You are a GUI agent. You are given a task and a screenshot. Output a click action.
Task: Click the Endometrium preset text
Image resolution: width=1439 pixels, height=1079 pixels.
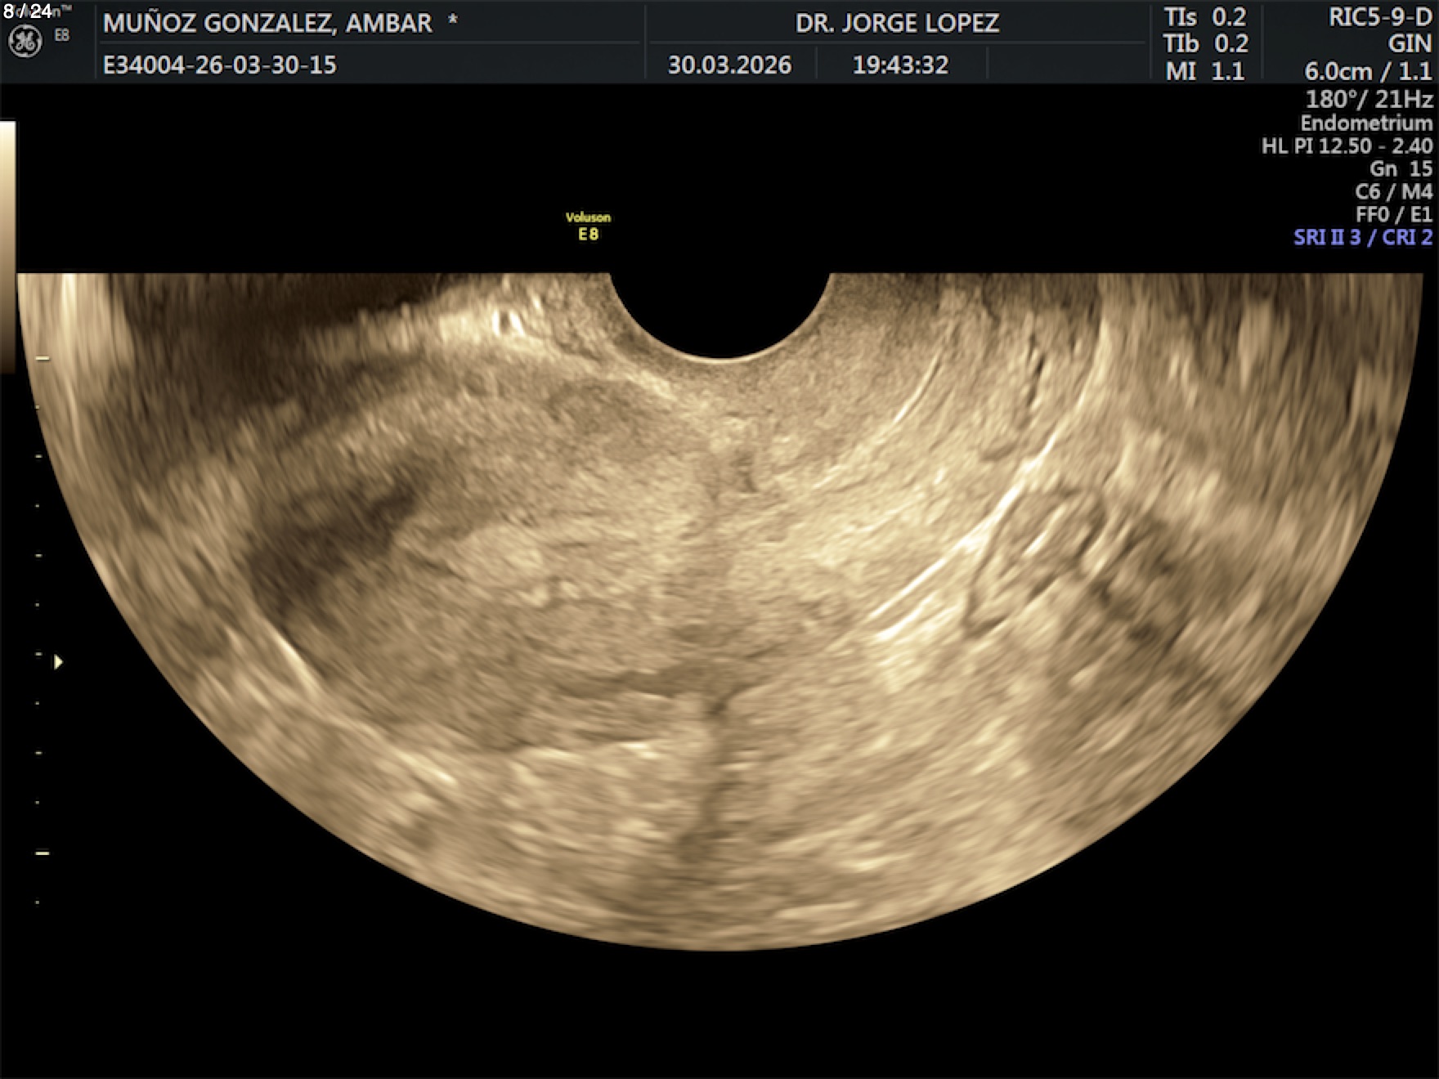pyautogui.click(x=1365, y=123)
